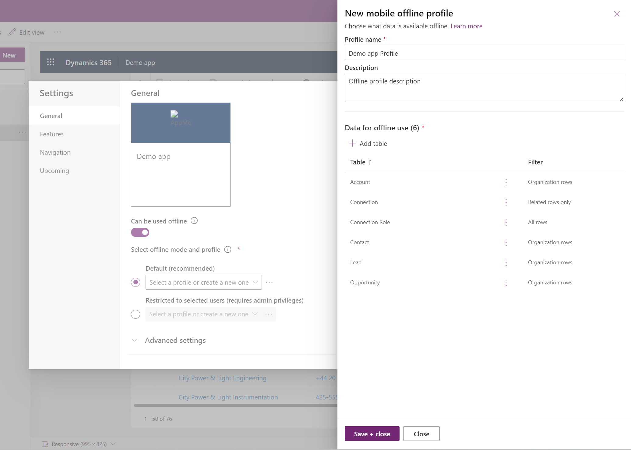
Task: Click the General settings tab
Action: [51, 115]
